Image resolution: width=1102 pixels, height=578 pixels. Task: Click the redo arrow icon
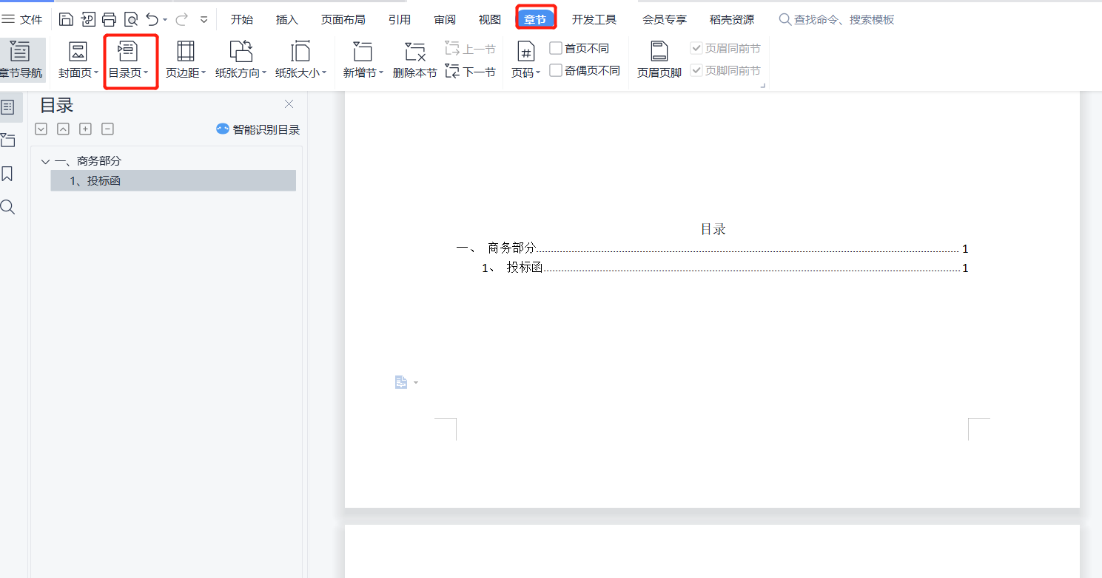click(182, 19)
